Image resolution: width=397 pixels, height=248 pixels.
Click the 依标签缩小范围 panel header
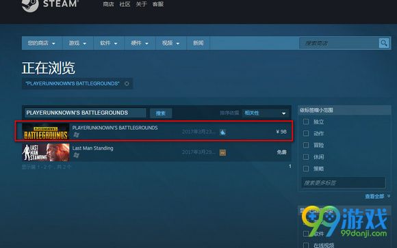(x=344, y=110)
